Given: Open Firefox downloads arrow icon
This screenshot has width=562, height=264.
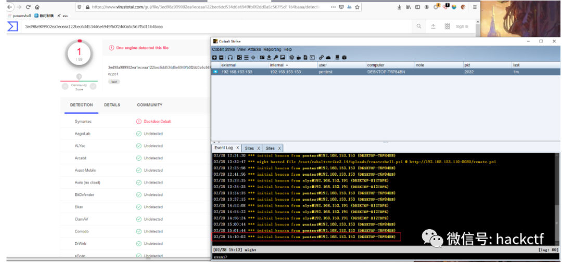Looking at the screenshot, I should point(399,7).
